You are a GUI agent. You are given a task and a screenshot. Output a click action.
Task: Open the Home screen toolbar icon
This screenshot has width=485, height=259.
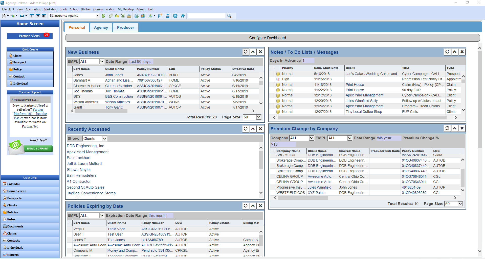[x=183, y=16]
